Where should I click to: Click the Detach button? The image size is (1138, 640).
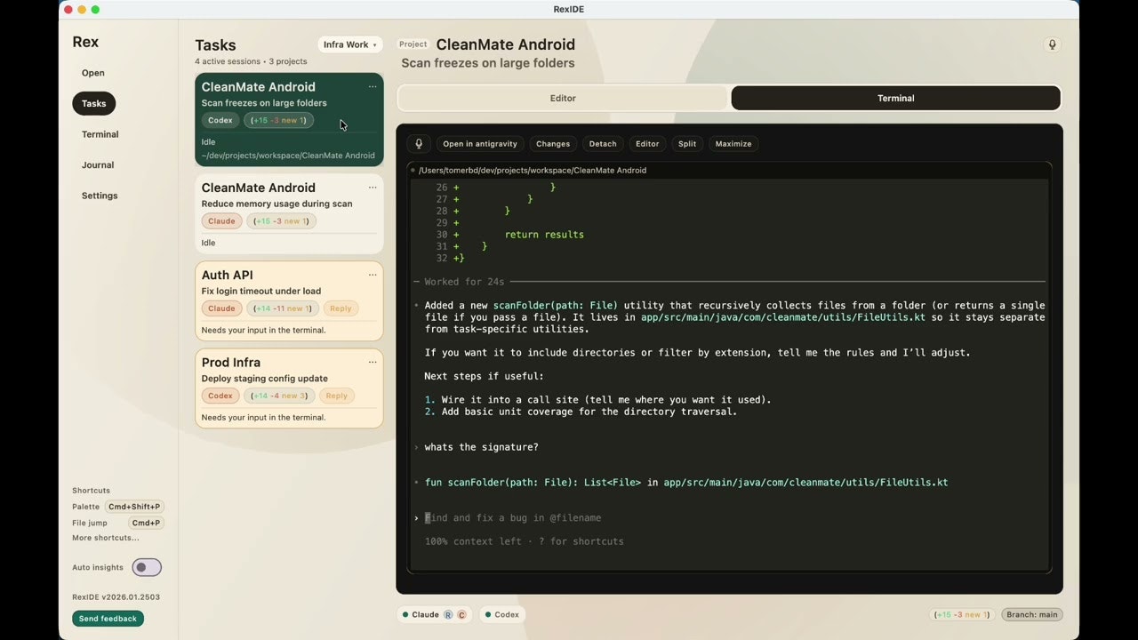coord(603,143)
